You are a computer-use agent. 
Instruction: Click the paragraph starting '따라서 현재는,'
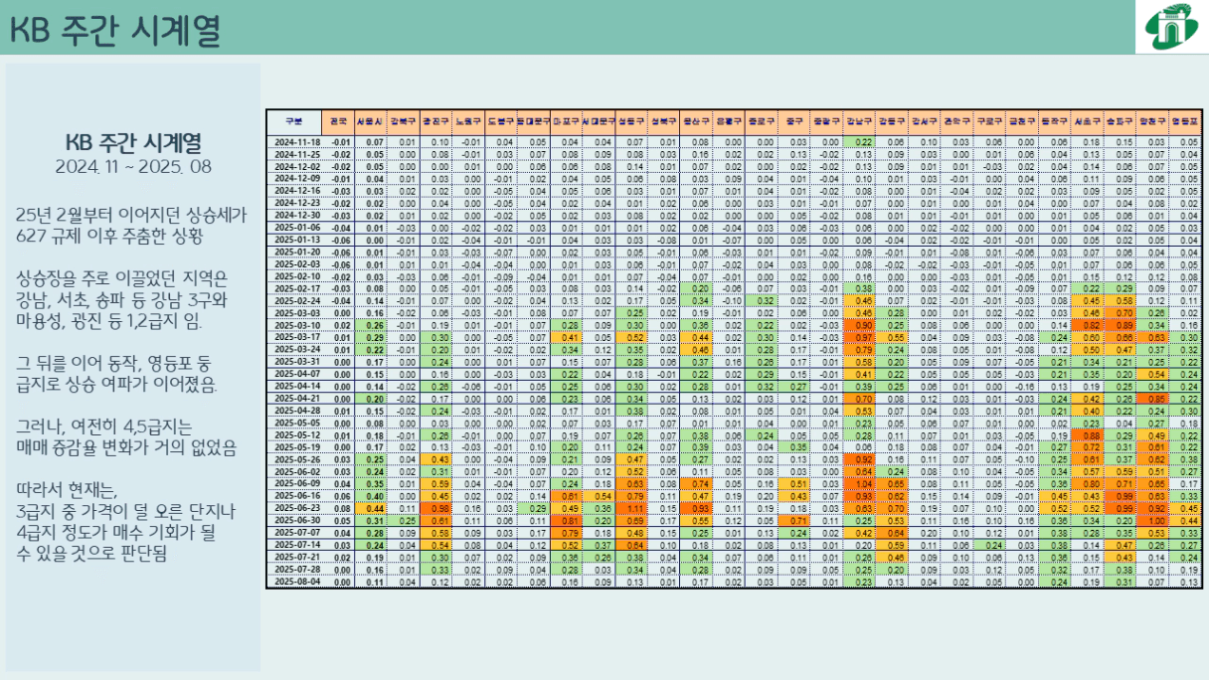pos(125,521)
